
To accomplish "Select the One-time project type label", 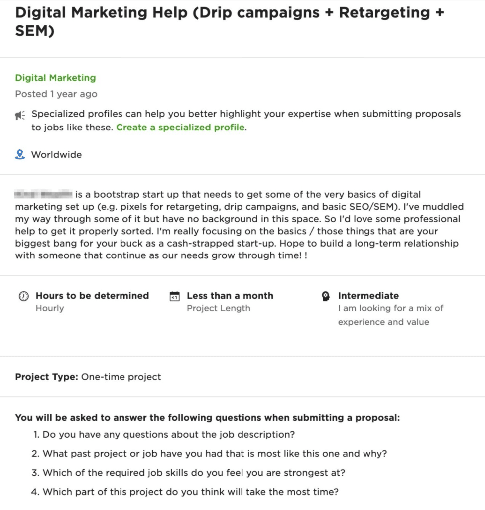I will pyautogui.click(x=121, y=377).
